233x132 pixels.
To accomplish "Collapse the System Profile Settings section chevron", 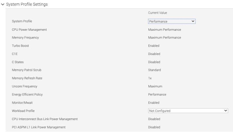I will tap(3, 5).
